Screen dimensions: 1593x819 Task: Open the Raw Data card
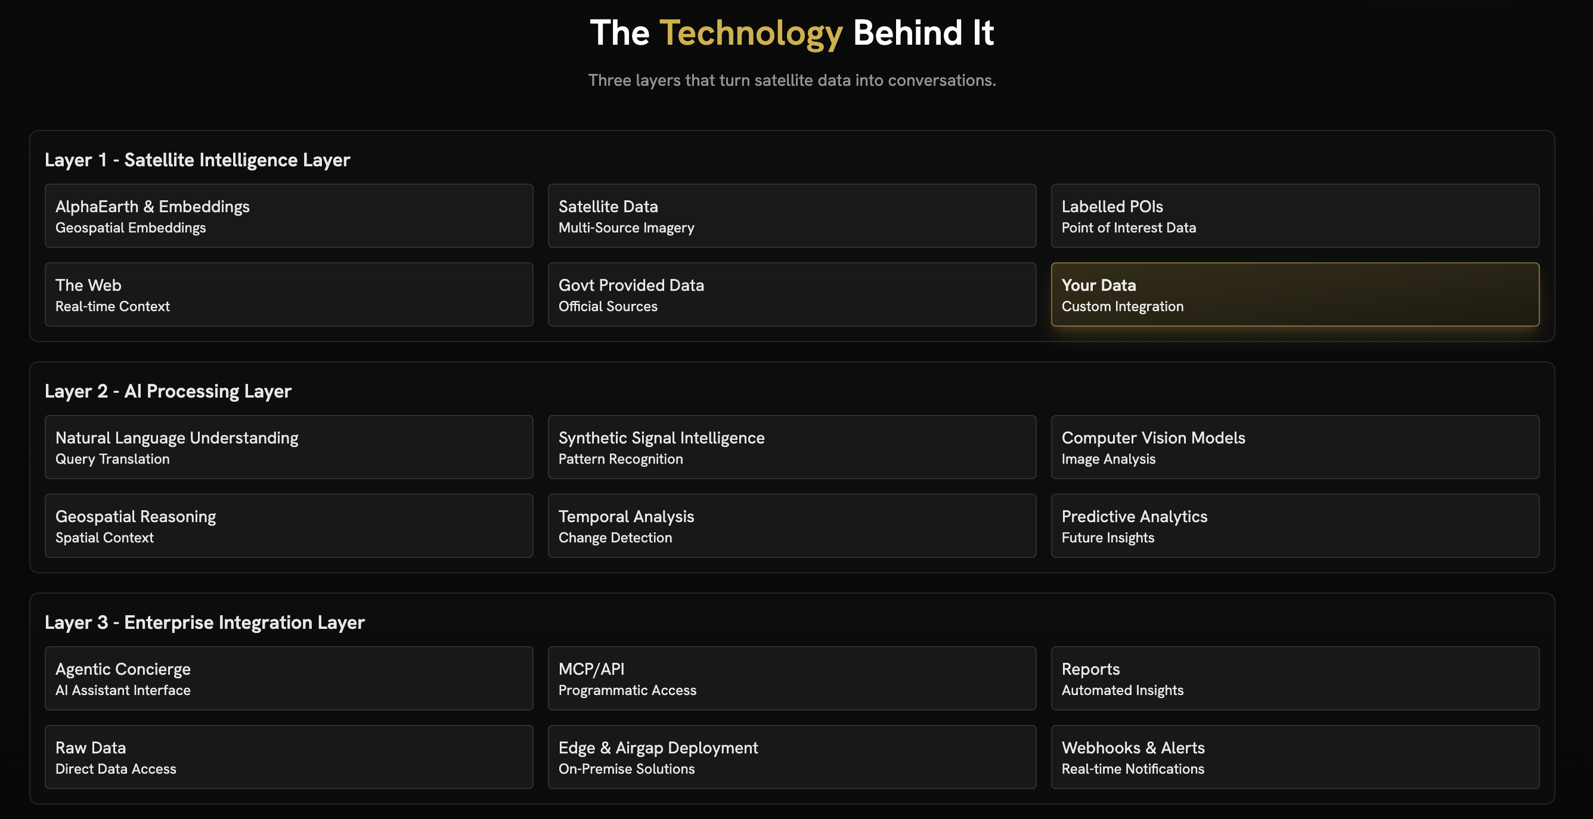click(289, 756)
